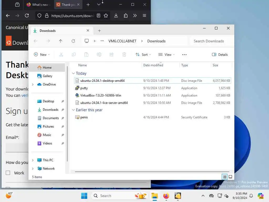The height and width of the screenshot is (202, 269).
Task: Sort by the Type column header
Action: click(x=185, y=65)
